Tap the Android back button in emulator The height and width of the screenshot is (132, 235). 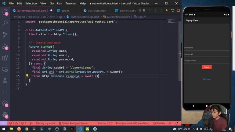pyautogui.click(x=194, y=106)
